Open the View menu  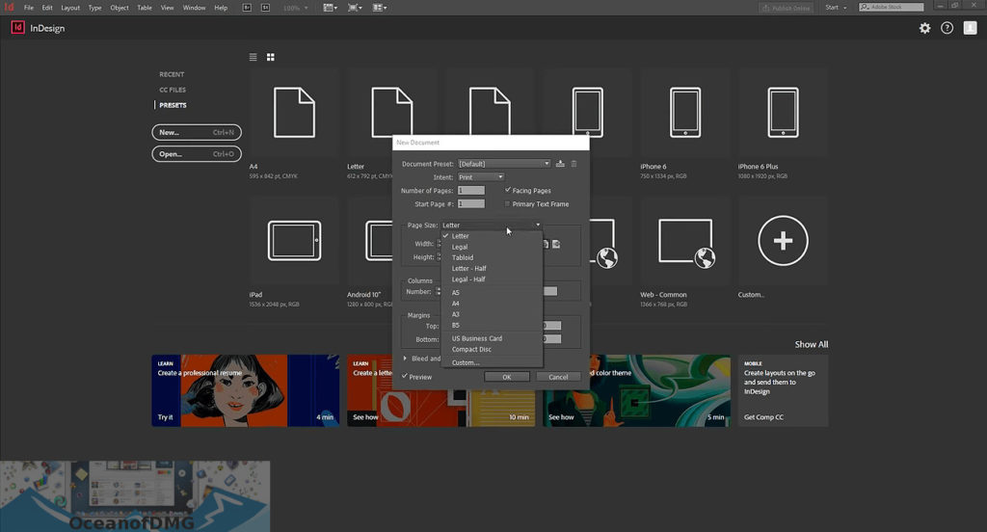pyautogui.click(x=168, y=8)
